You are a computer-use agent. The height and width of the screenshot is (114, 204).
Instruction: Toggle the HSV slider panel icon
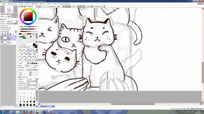(x=25, y=6)
